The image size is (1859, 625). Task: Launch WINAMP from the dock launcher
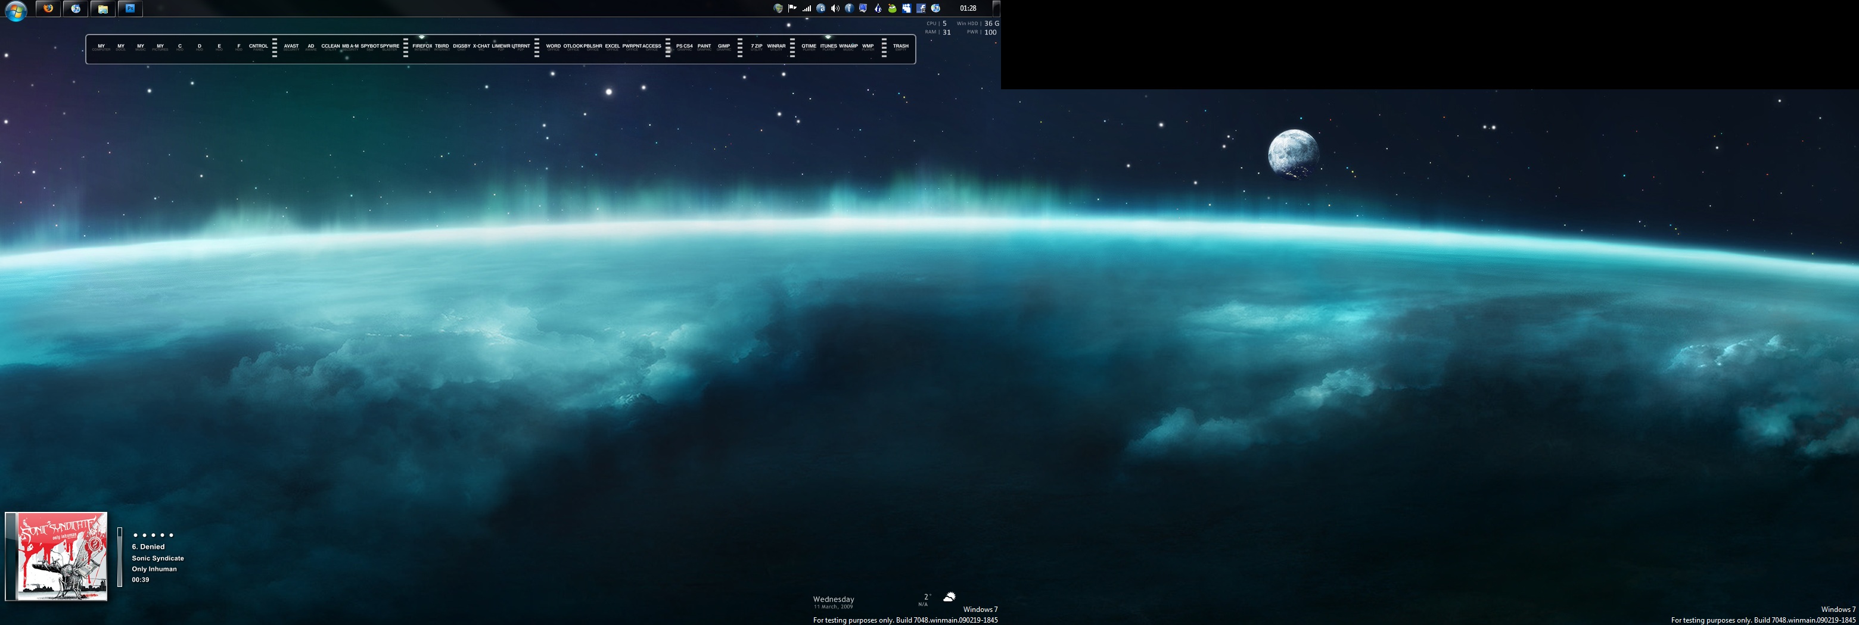click(x=848, y=46)
